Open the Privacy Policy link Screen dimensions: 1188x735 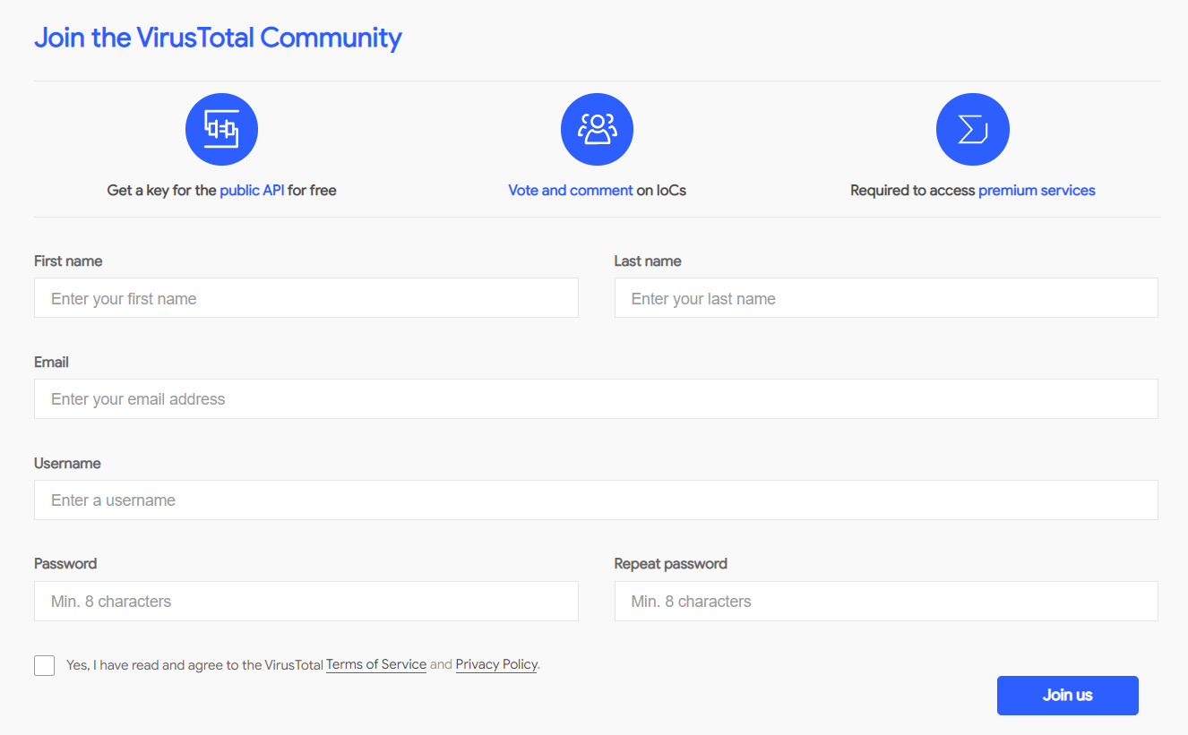[x=496, y=664]
